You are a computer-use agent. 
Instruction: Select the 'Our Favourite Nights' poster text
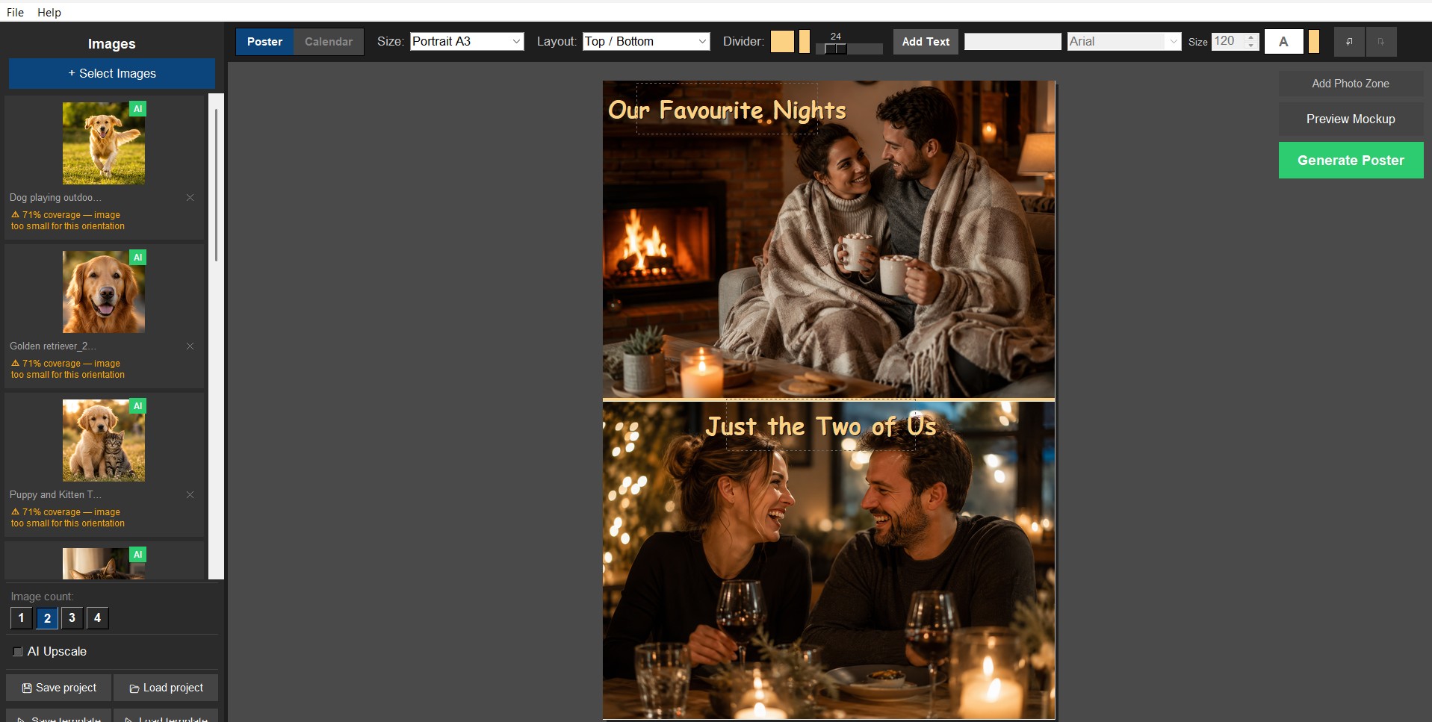[727, 111]
